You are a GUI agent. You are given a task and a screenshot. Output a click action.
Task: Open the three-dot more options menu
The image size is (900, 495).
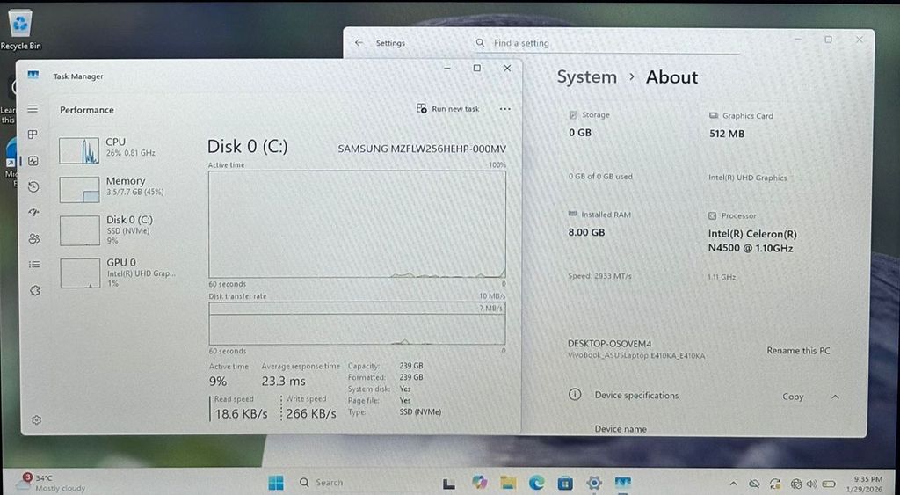coord(504,109)
